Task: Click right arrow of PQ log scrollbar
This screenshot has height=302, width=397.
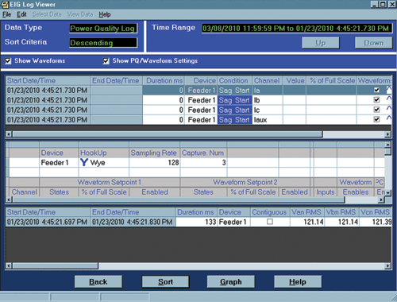Action: click(387, 134)
